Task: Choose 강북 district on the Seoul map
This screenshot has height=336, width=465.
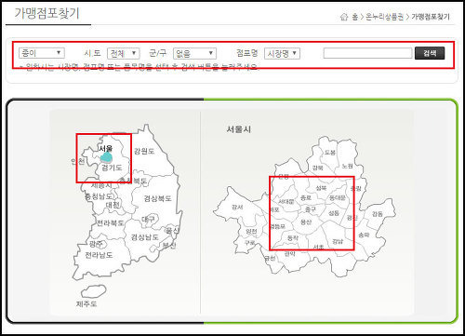Action: [318, 168]
